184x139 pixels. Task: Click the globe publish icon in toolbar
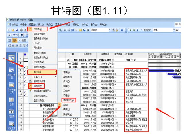coord(60,30)
